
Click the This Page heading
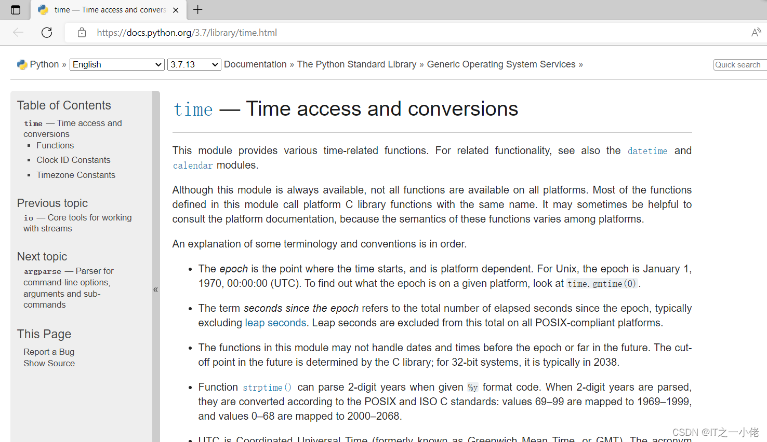[x=44, y=334]
